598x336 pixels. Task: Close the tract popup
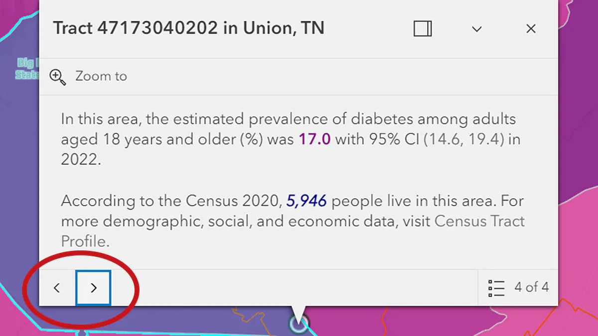(531, 29)
